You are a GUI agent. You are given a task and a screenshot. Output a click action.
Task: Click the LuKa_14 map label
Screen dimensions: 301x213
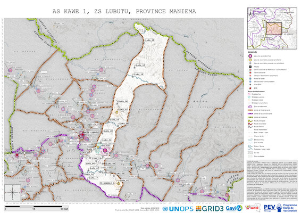coord(89,174)
